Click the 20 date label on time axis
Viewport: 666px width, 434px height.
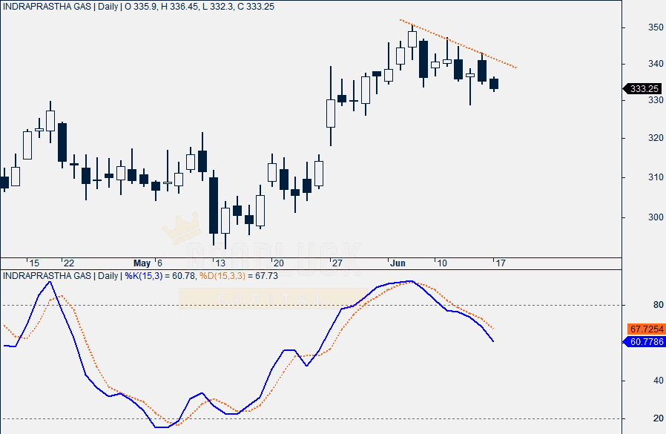tap(278, 263)
